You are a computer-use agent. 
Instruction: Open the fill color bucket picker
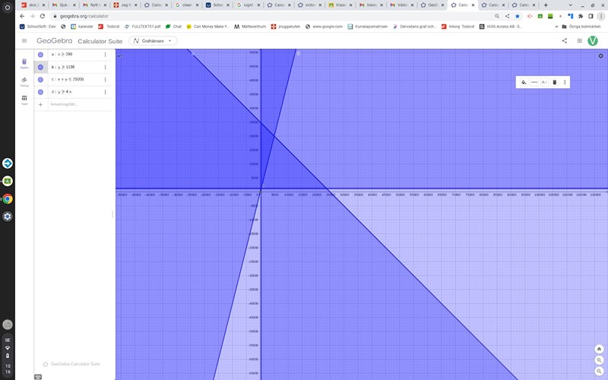pyautogui.click(x=524, y=82)
